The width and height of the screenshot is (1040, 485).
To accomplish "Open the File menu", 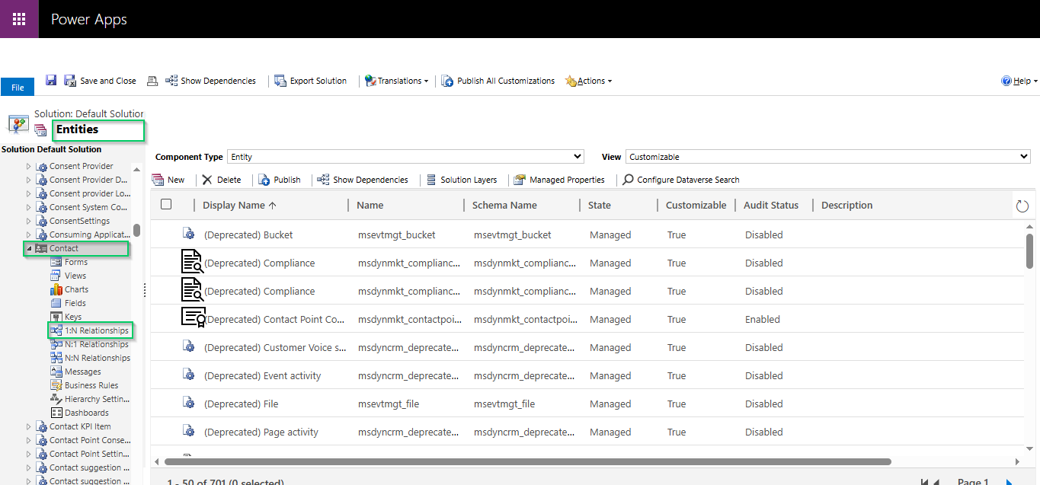I will pos(18,88).
